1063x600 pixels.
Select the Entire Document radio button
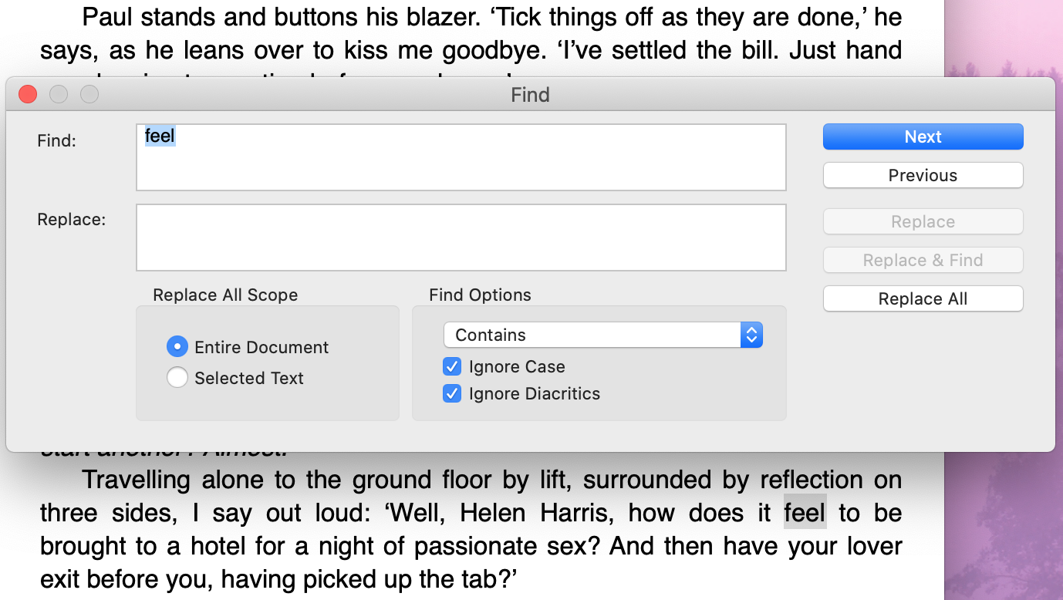coord(177,347)
